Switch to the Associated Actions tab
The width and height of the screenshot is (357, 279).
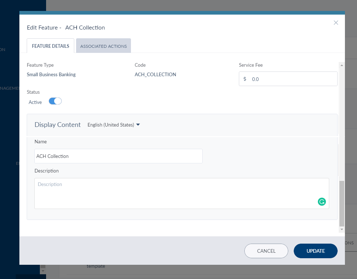pyautogui.click(x=104, y=46)
